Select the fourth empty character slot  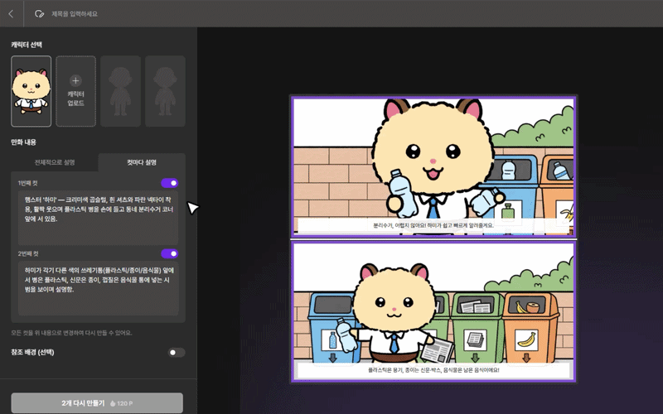pos(165,91)
